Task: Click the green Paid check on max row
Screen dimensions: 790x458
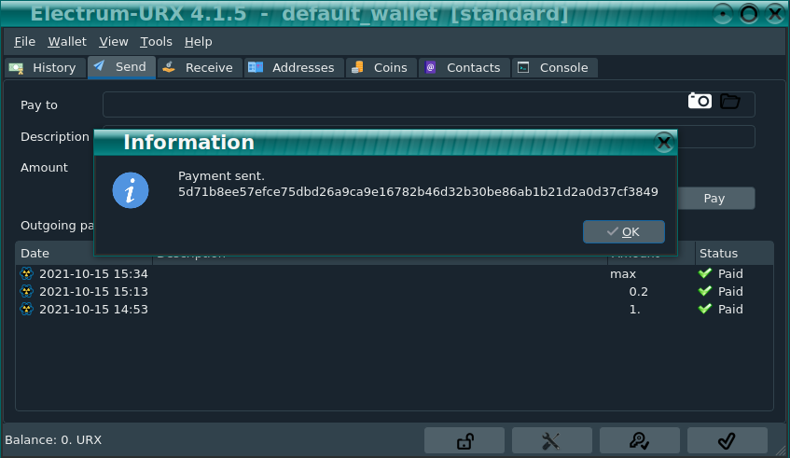Action: point(705,273)
